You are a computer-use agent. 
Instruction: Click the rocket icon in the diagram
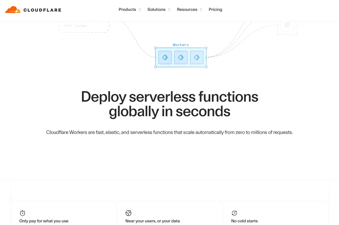coord(287,25)
